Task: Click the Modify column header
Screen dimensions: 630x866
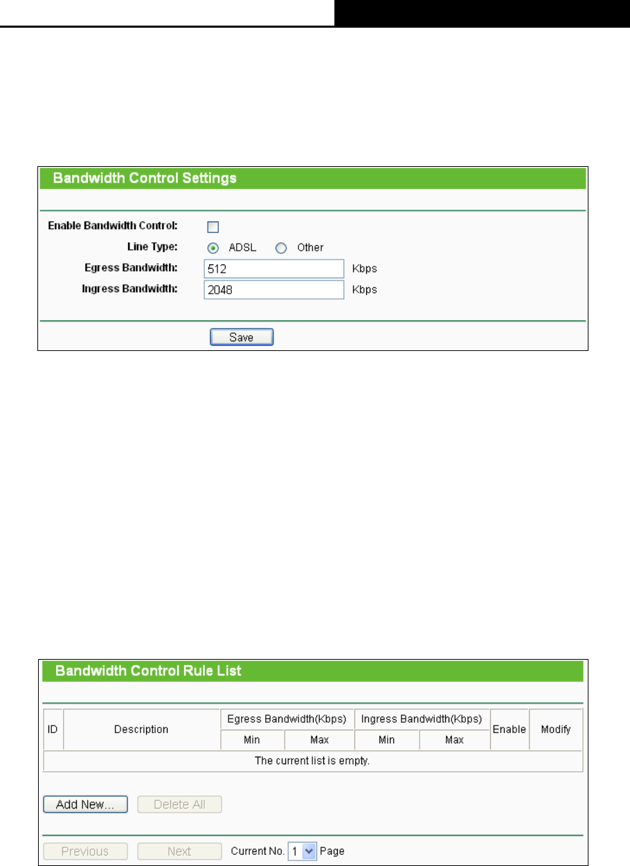Action: point(556,729)
